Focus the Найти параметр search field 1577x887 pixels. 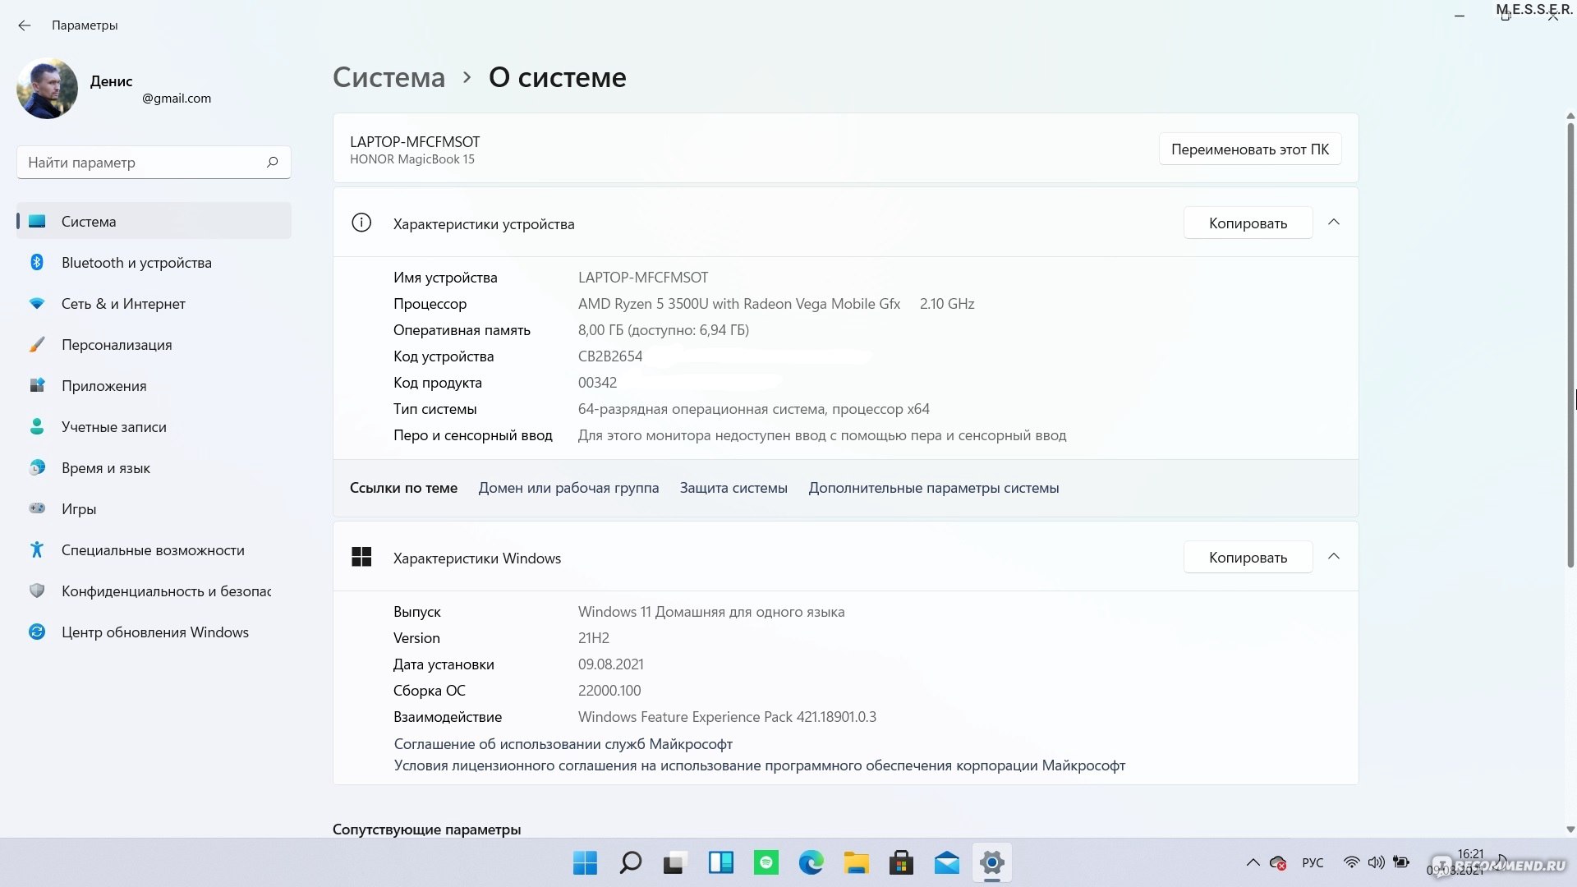pyautogui.click(x=154, y=163)
